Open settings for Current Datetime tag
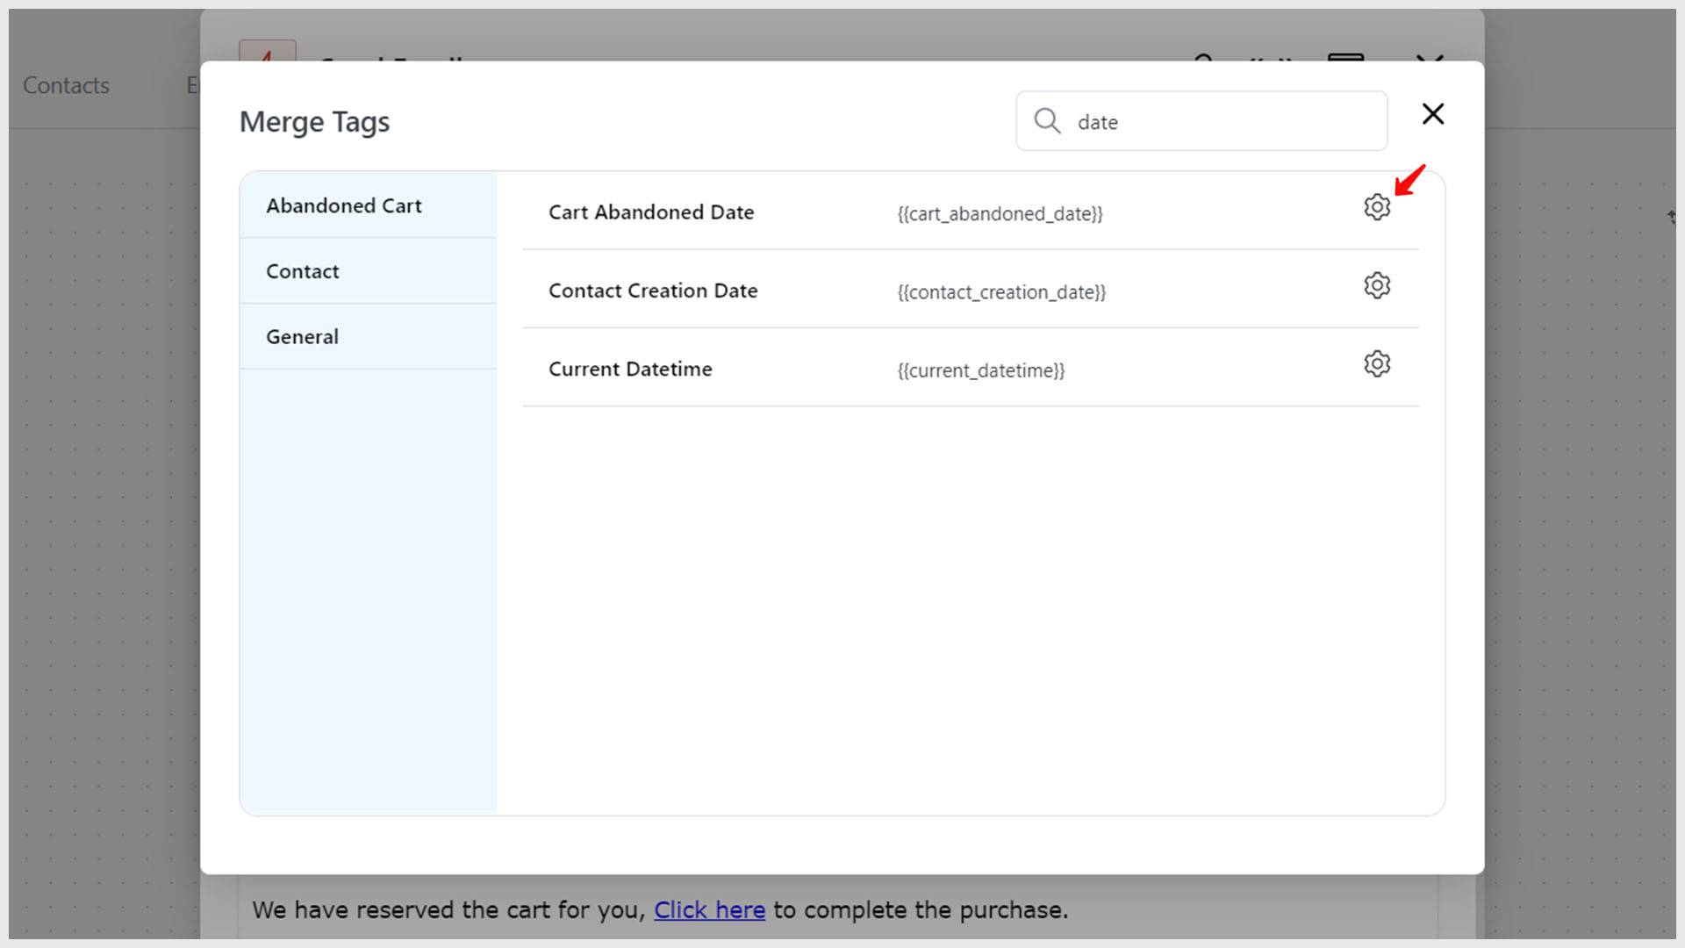The image size is (1685, 948). [1376, 363]
